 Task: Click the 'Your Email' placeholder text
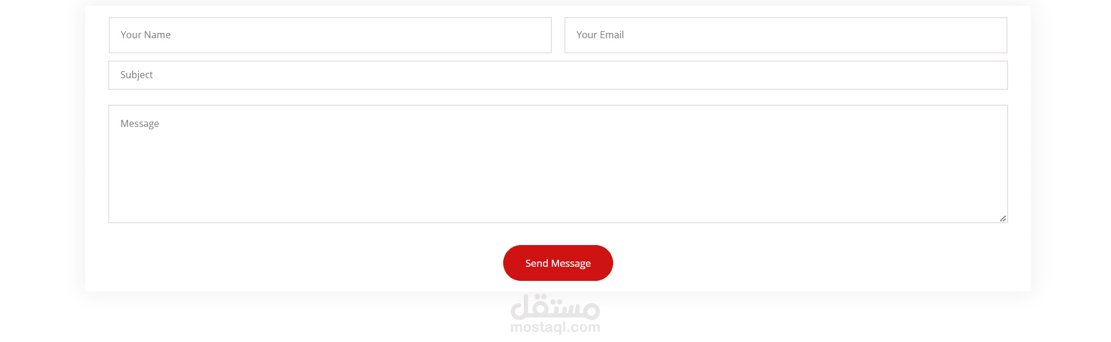pyautogui.click(x=600, y=35)
